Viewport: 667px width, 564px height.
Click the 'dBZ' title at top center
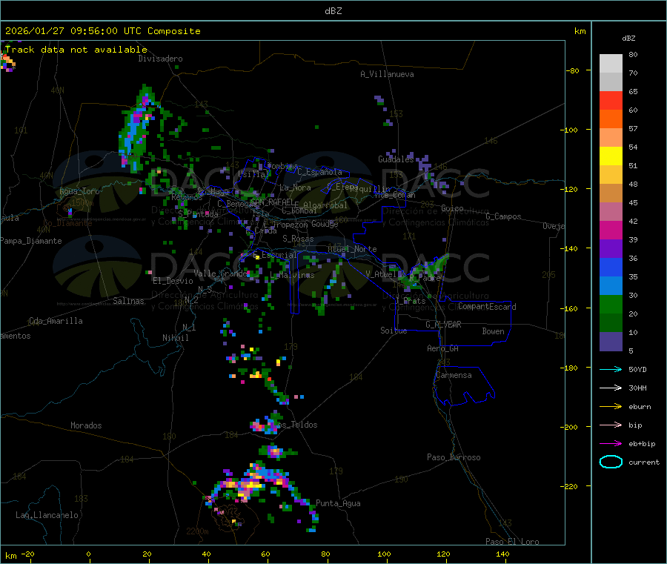[333, 11]
